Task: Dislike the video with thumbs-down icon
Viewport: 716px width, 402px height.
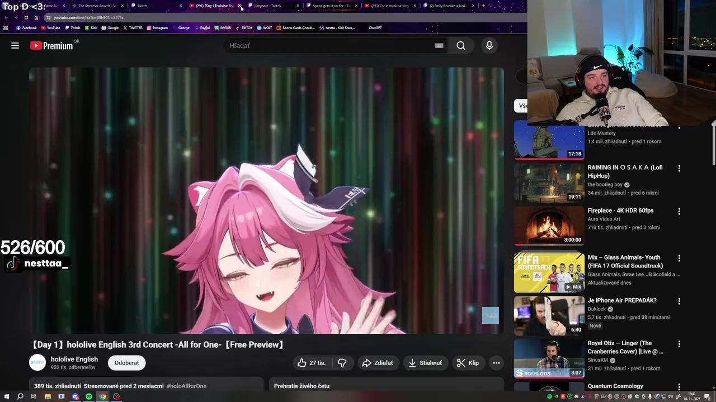Action: (x=342, y=363)
